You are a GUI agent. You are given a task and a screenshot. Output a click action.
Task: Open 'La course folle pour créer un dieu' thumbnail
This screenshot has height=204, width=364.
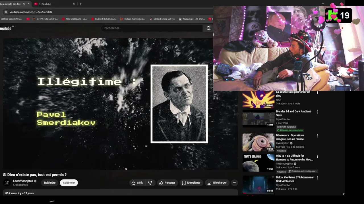pyautogui.click(x=258, y=99)
